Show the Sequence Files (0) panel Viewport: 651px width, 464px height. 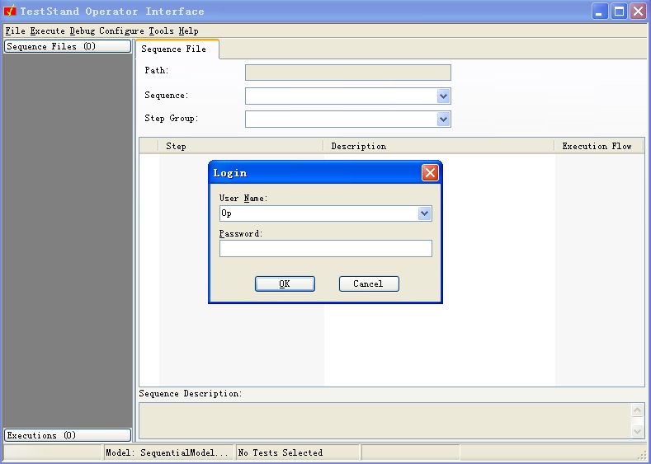tap(68, 47)
